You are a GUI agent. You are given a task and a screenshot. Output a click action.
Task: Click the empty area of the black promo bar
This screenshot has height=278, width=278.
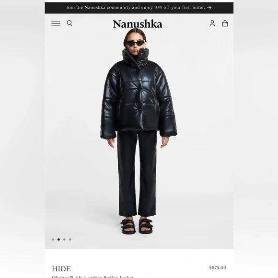tap(55, 8)
